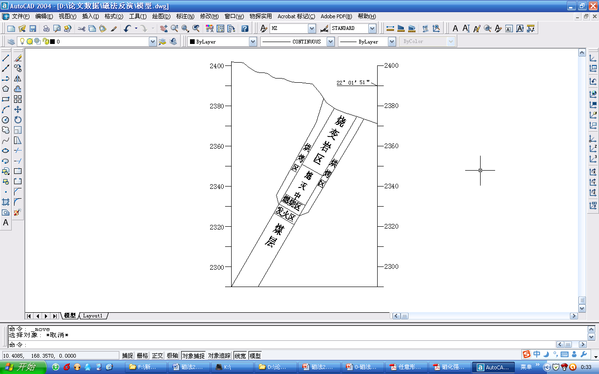599x374 pixels.
Task: Open the Undo history dropdown arrow
Action: coord(136,29)
